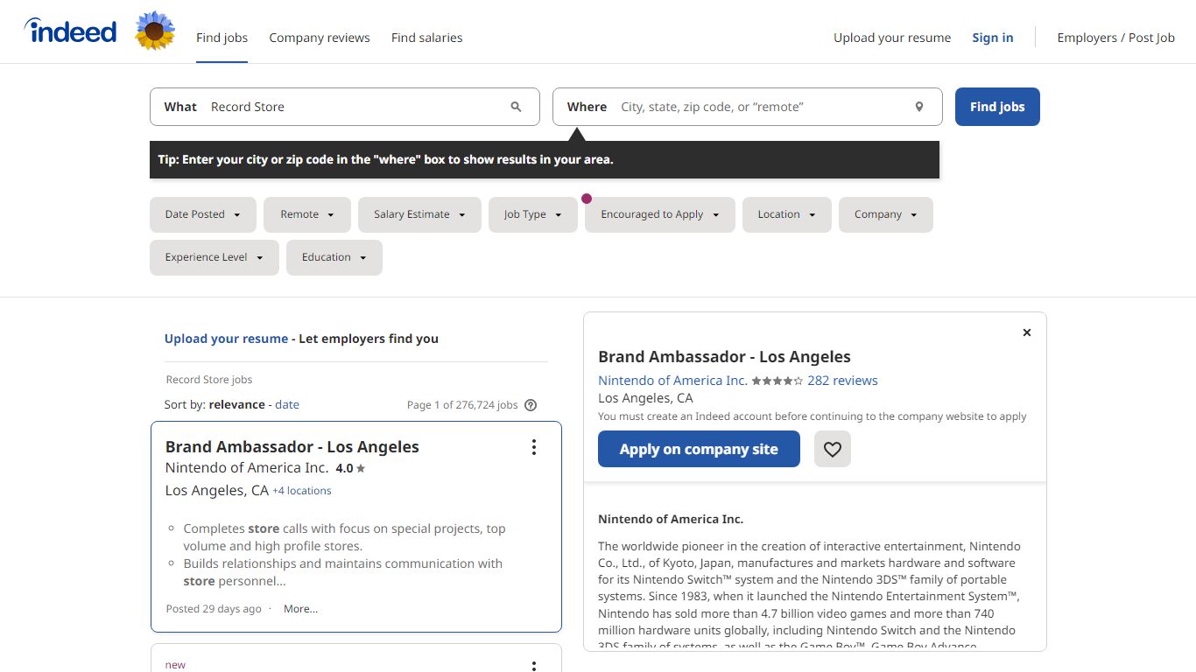Click the Upload your resume link above results

point(226,339)
